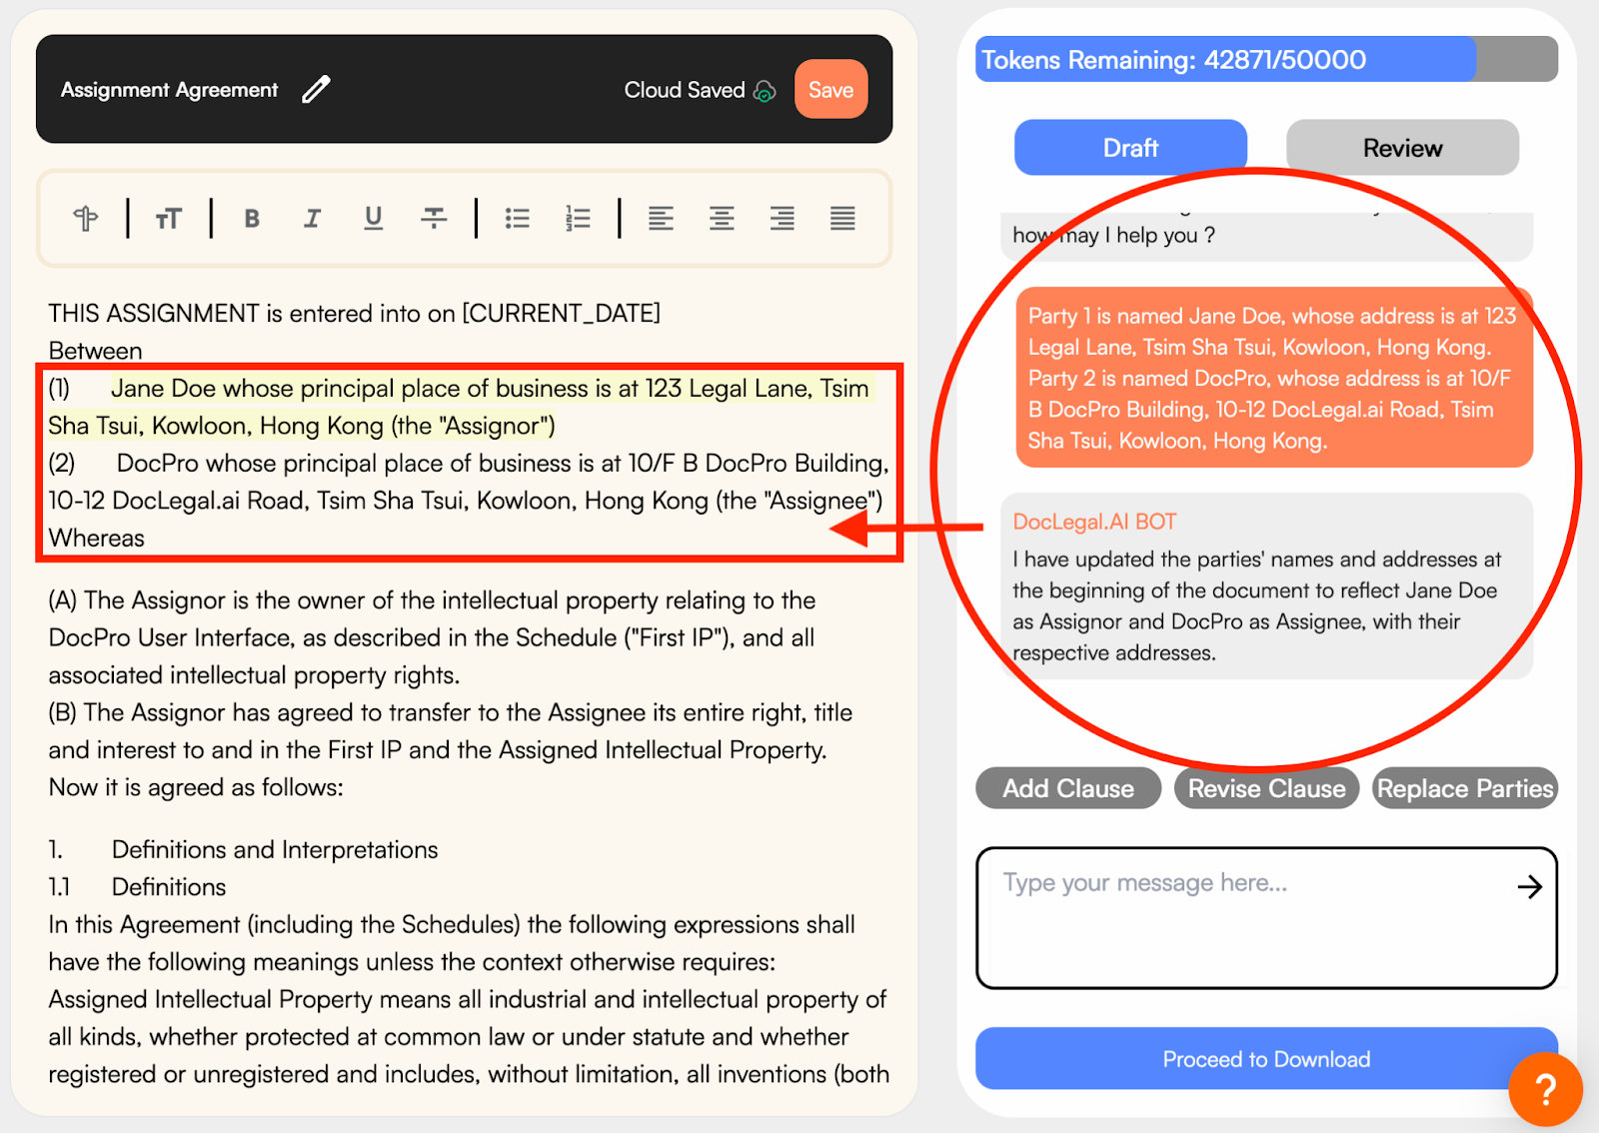Click Proceed to Download
Screen dimensions: 1599x1133
pyautogui.click(x=1266, y=1059)
